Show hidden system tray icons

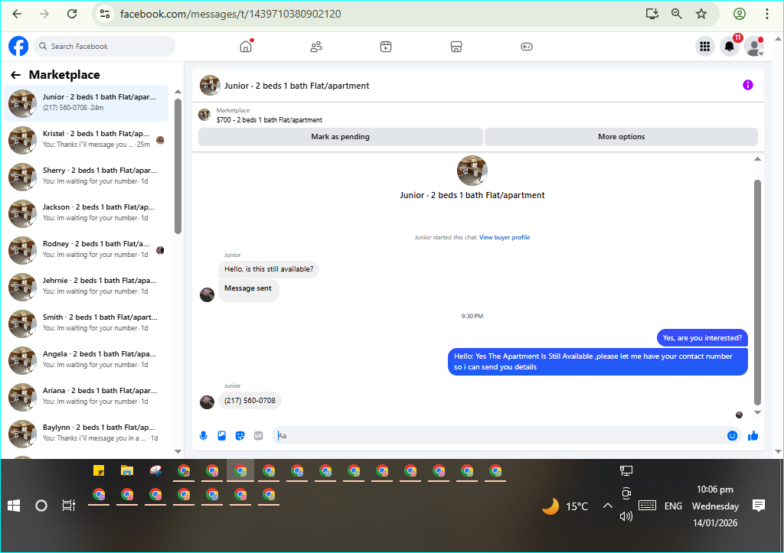[607, 506]
